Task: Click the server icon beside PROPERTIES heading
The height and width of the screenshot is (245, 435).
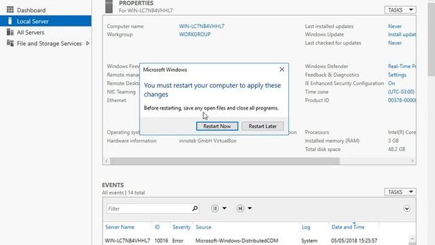Action: 109,7
